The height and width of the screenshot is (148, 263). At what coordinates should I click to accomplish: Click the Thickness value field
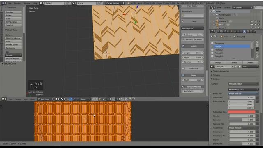(193, 35)
